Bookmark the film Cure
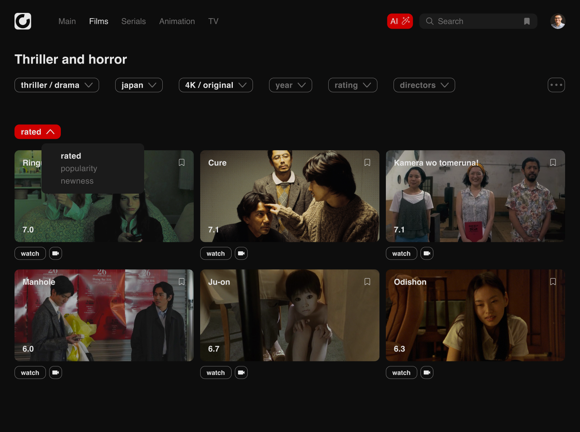This screenshot has width=580, height=432. point(367,163)
